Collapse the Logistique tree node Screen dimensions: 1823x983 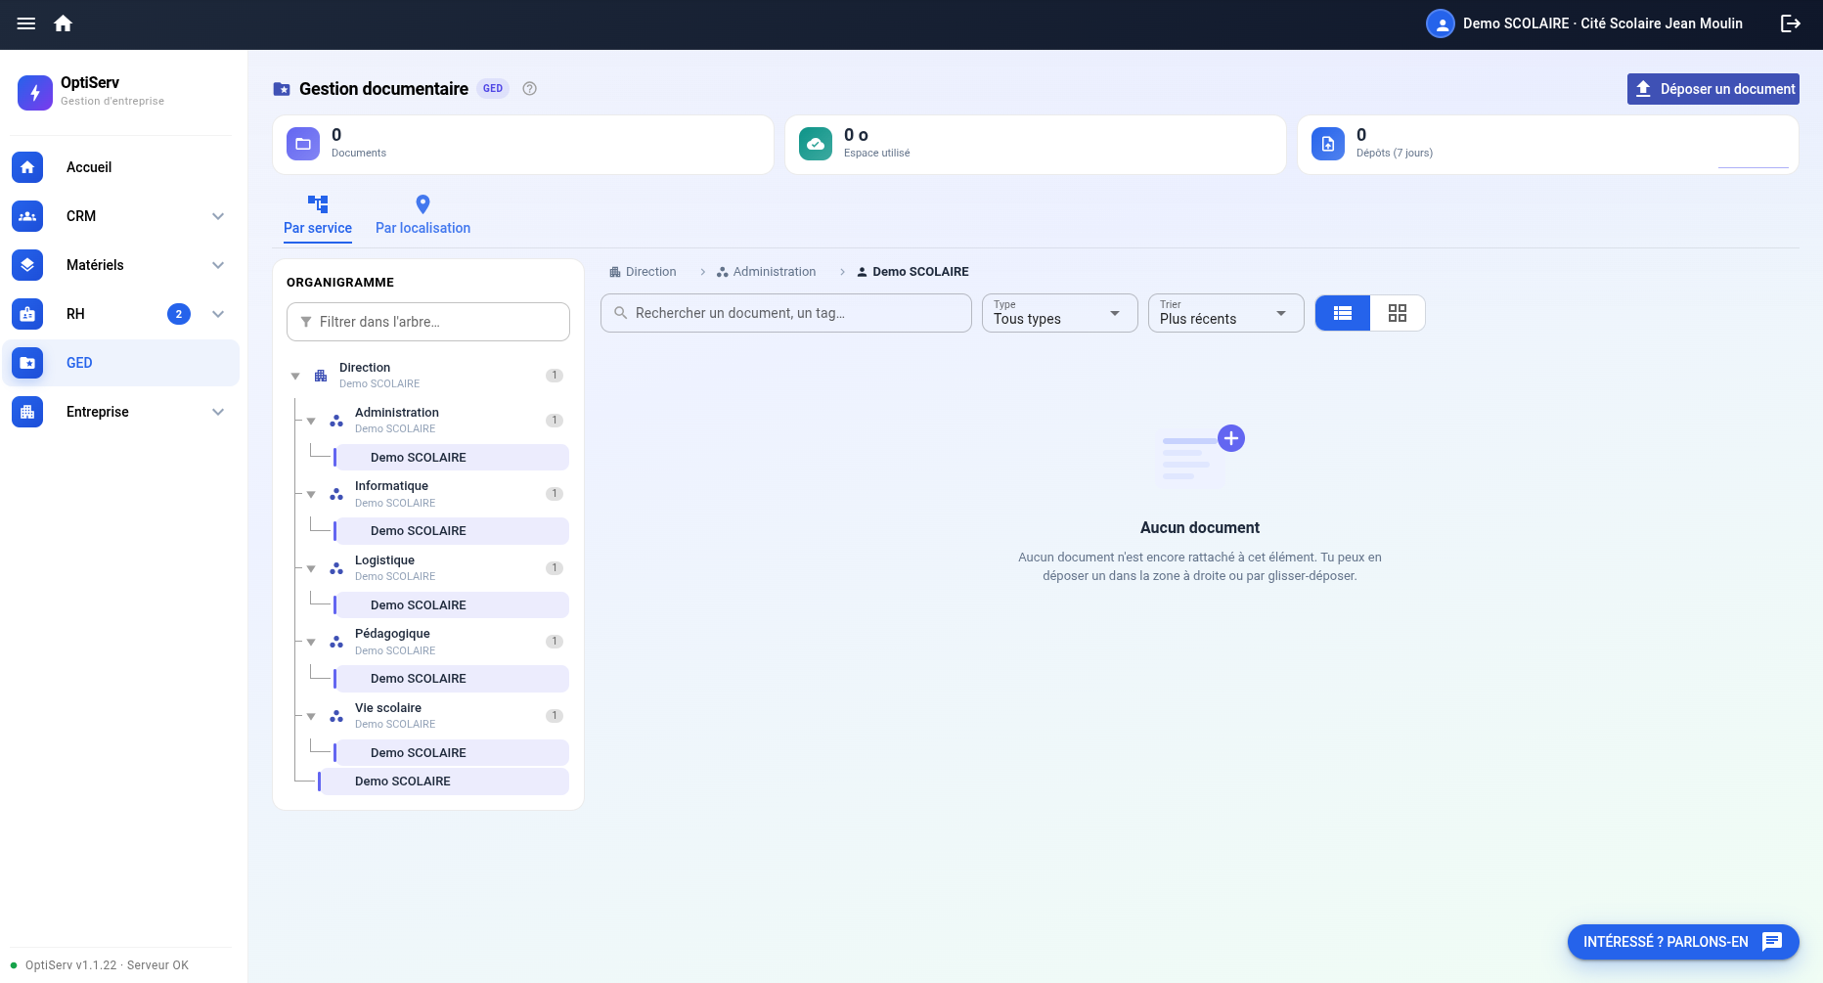tap(311, 569)
